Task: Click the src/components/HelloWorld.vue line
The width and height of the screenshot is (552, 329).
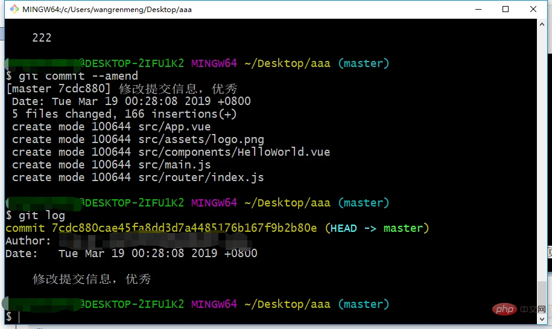Action: point(171,152)
